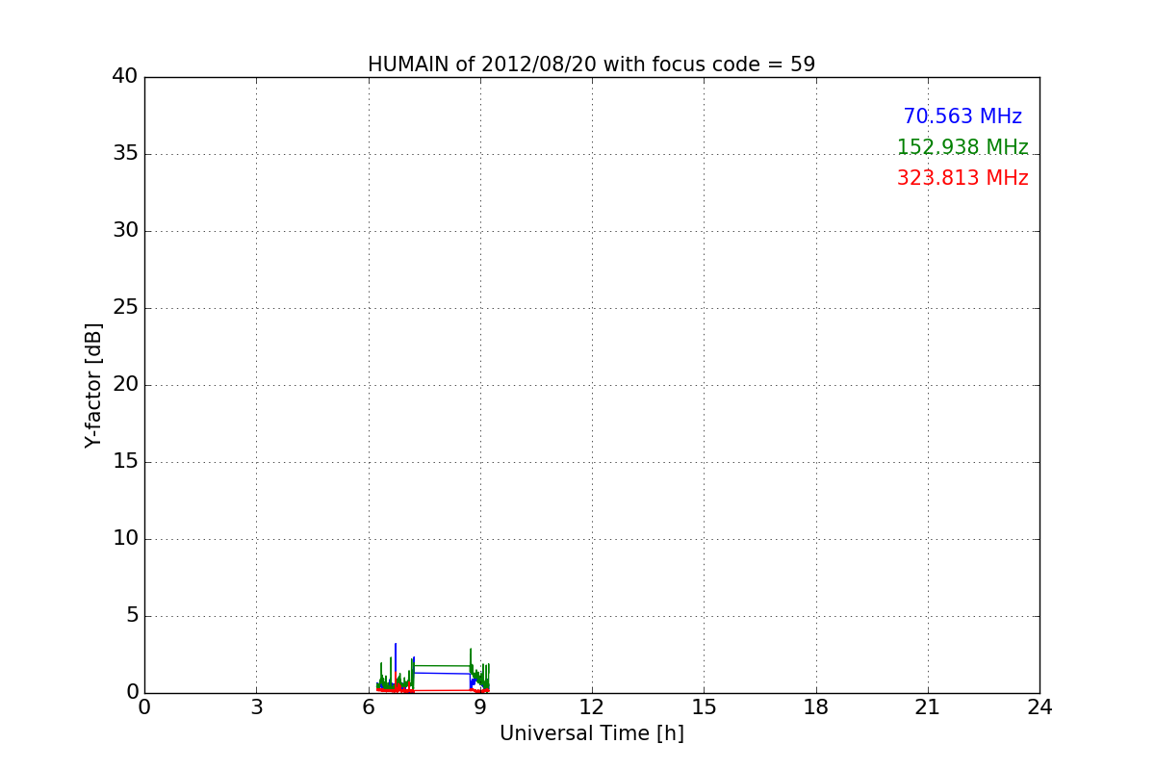Select the green 152.938 MHz legend label
The image size is (1155, 770).
(x=962, y=147)
